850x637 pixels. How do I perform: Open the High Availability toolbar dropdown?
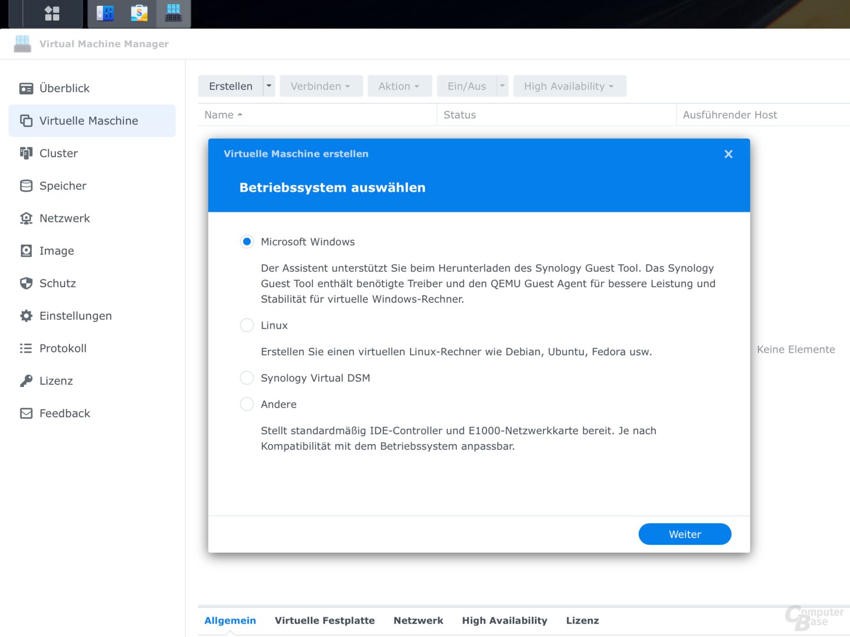tap(569, 86)
